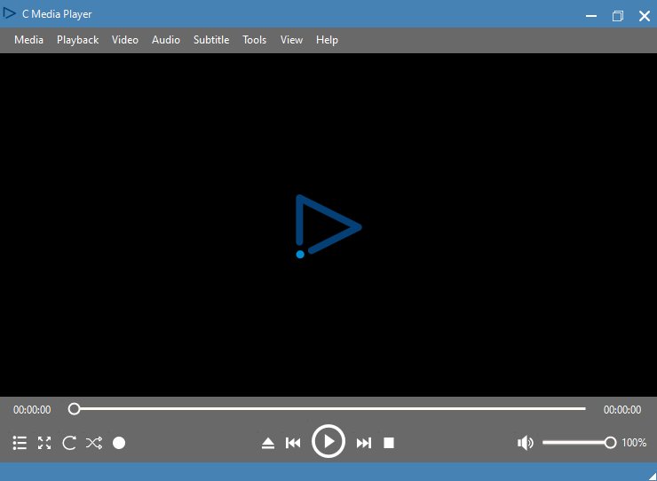Mute audio using the speaker icon
Image resolution: width=657 pixels, height=481 pixels.
(x=526, y=443)
